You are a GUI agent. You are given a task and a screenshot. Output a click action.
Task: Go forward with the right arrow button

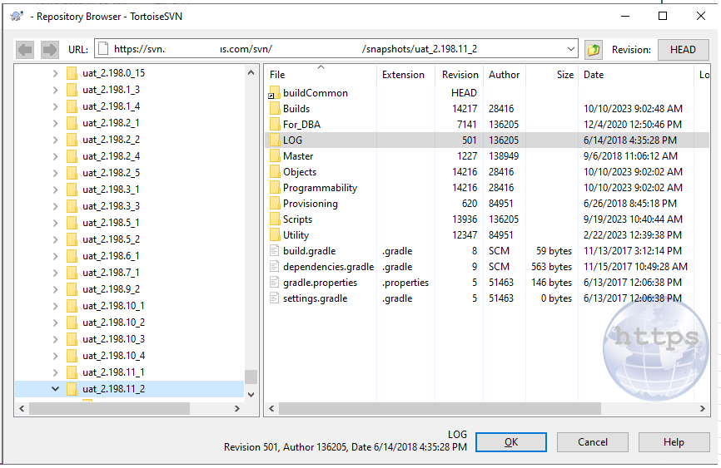tap(49, 49)
